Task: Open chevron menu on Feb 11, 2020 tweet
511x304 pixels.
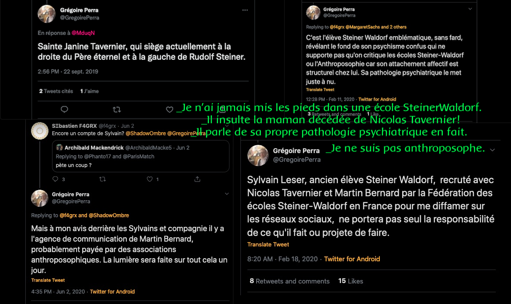Action: pos(470,9)
